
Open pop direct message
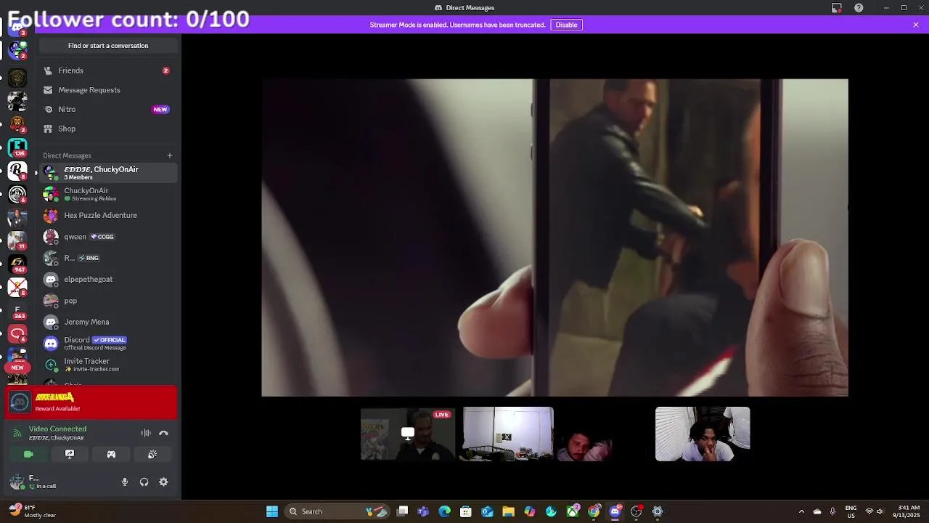pos(108,301)
